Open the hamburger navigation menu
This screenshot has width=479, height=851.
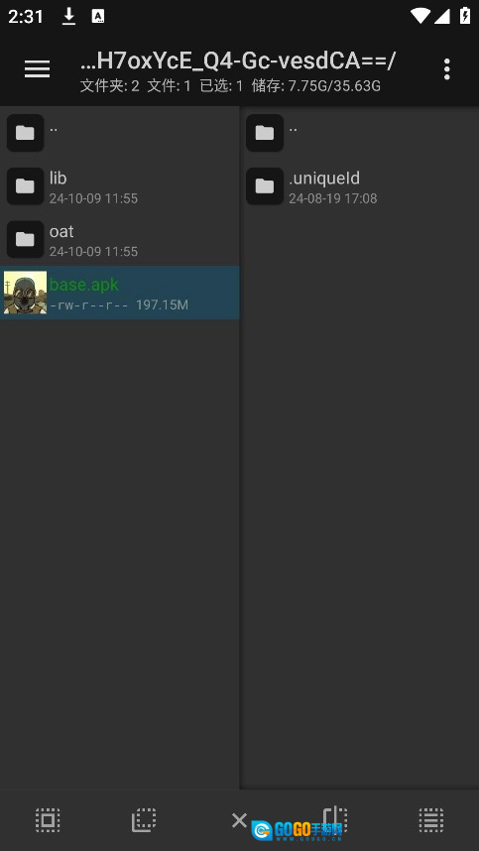point(37,68)
